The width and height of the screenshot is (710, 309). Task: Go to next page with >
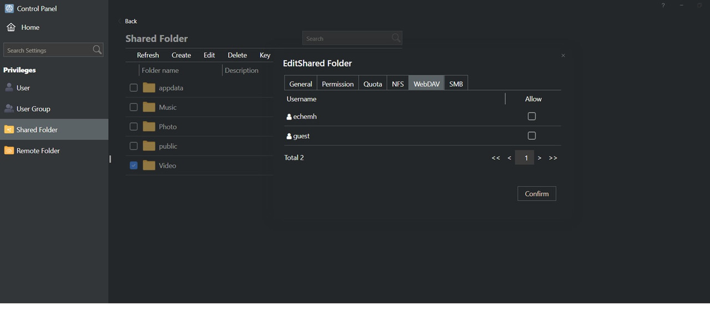pos(540,158)
